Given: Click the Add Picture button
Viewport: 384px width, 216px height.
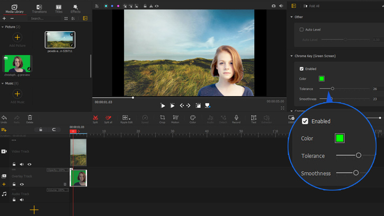Looking at the screenshot, I should pyautogui.click(x=17, y=37).
